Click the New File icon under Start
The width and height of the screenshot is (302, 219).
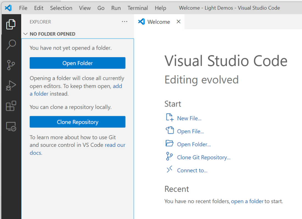pyautogui.click(x=170, y=117)
